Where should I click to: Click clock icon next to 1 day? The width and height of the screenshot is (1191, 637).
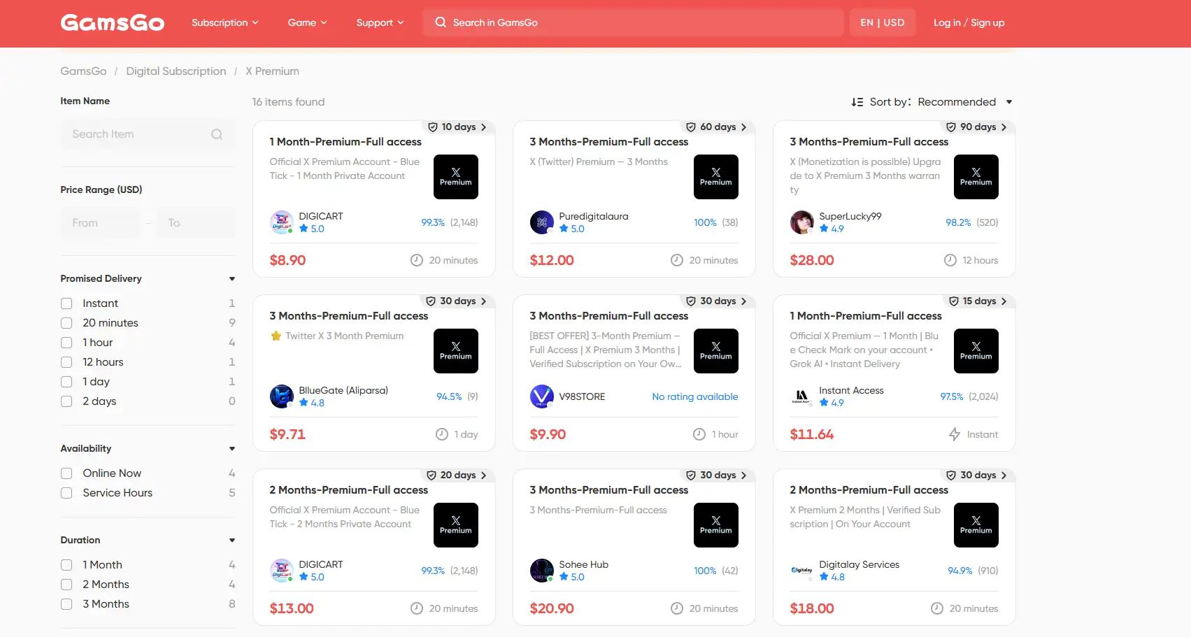coord(442,434)
